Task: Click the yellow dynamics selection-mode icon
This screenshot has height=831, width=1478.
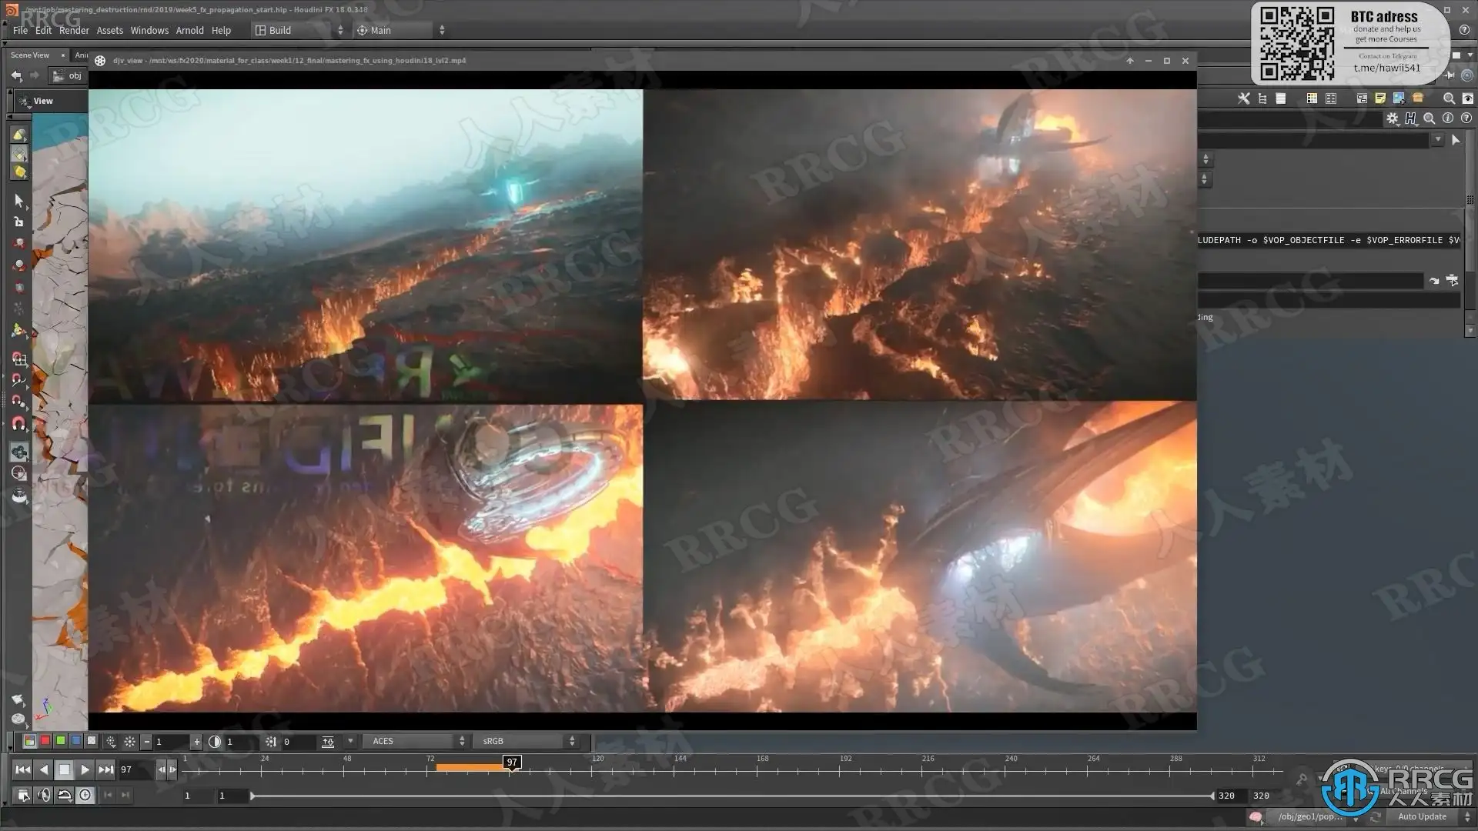Action: [19, 172]
